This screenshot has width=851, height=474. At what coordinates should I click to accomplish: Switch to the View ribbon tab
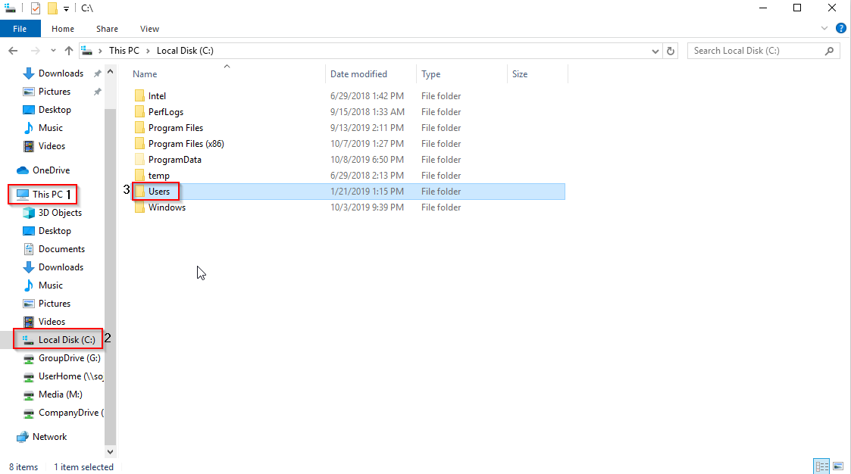click(149, 28)
